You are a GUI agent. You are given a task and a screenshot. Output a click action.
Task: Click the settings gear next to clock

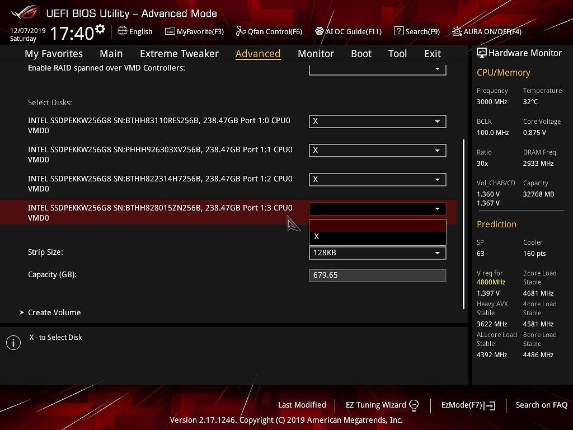(100, 29)
